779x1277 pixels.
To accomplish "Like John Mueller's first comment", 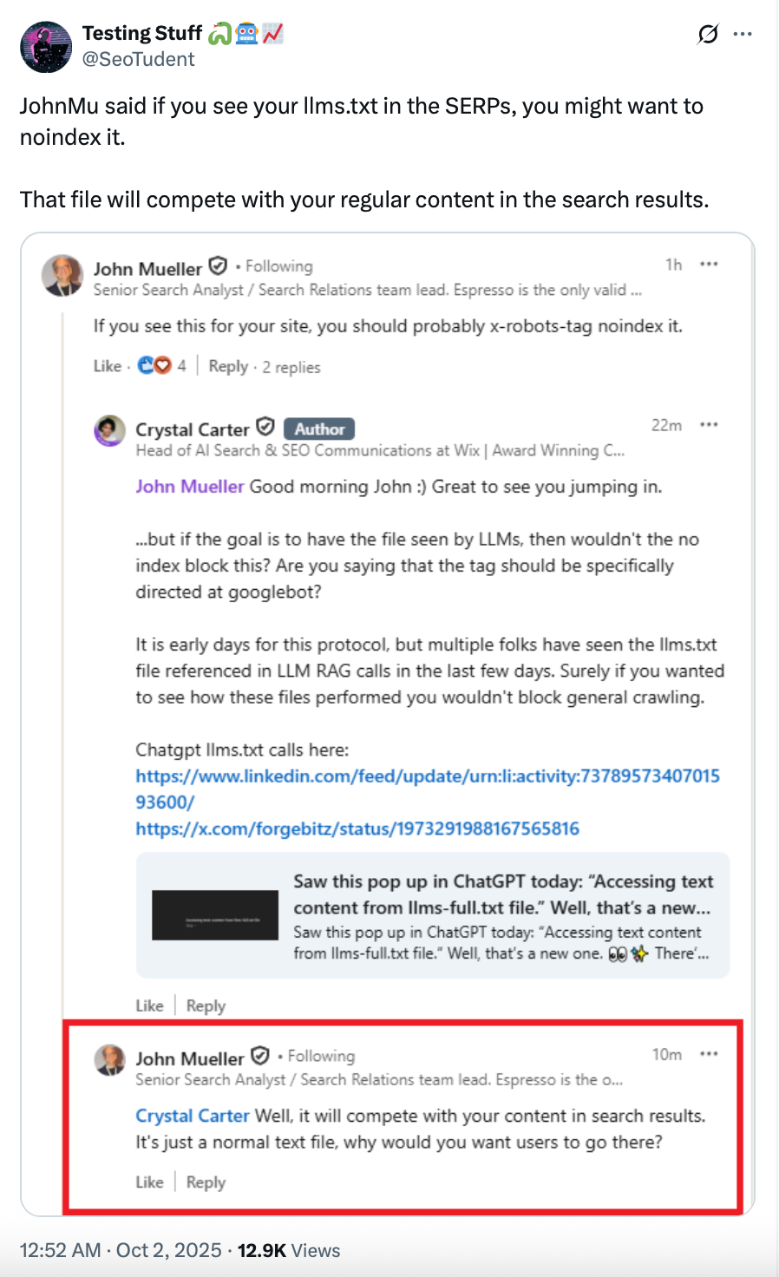I will (108, 366).
